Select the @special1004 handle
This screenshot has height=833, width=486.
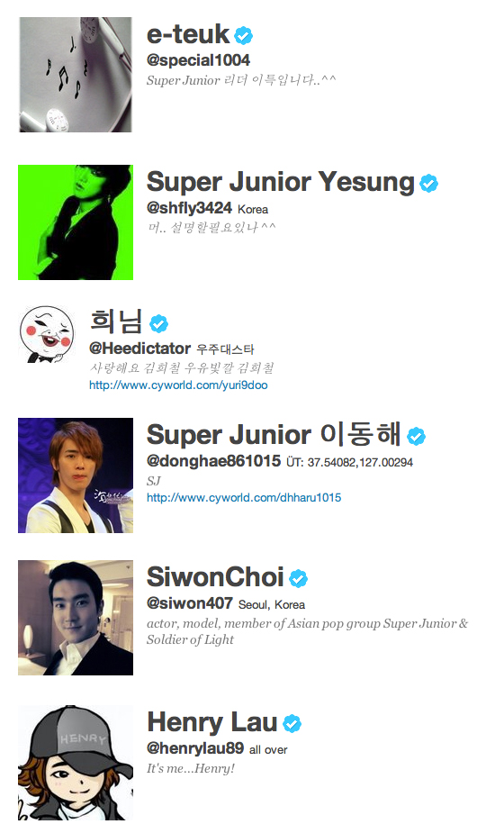pos(198,60)
